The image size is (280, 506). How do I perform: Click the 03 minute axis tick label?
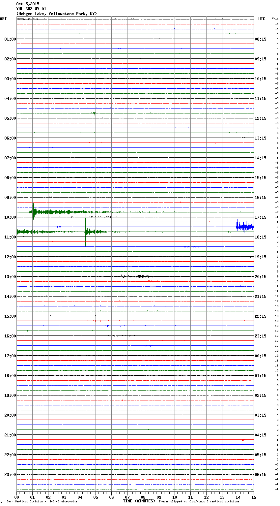[x=64, y=497]
